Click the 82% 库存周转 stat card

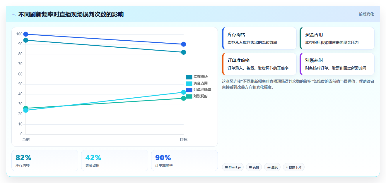tap(45, 160)
